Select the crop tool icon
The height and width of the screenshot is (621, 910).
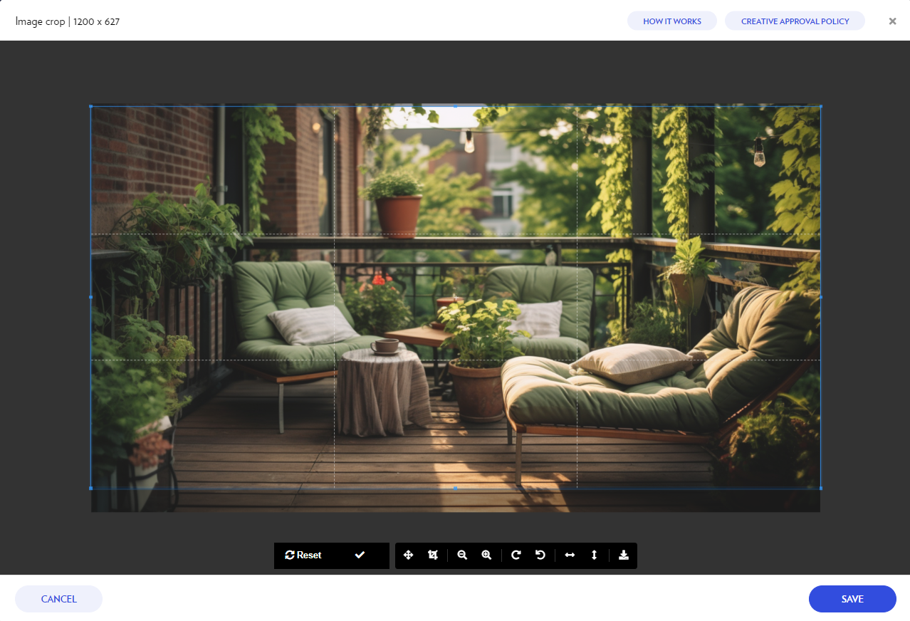432,555
